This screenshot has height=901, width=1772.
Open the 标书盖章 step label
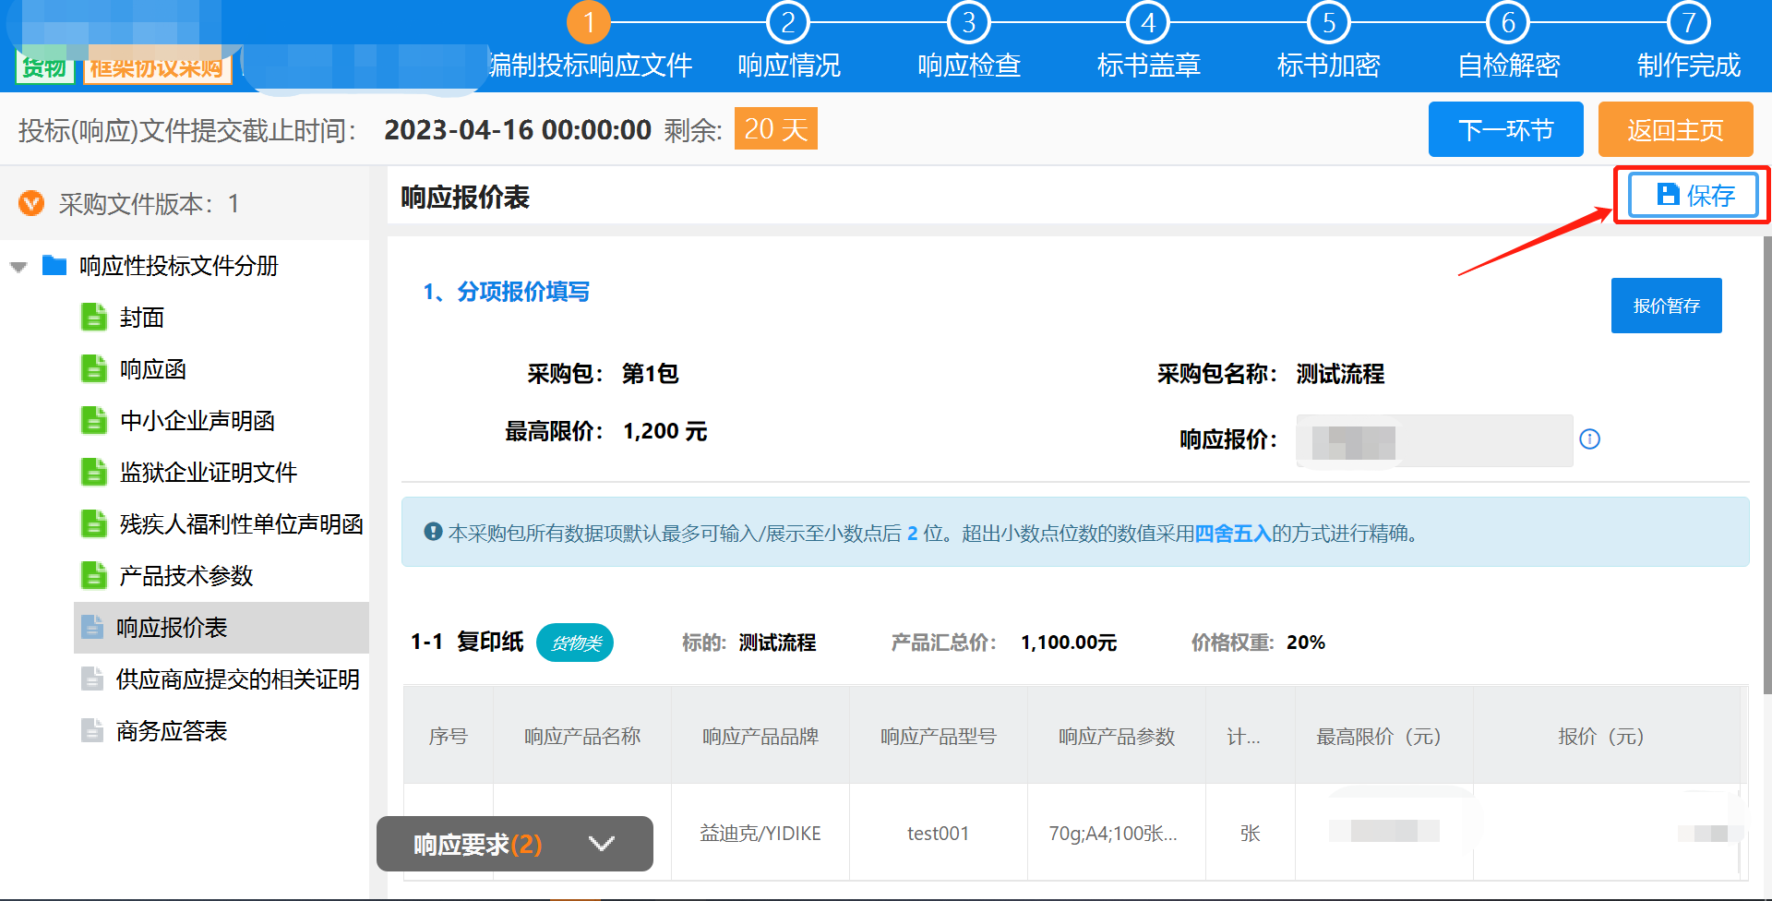1149,66
